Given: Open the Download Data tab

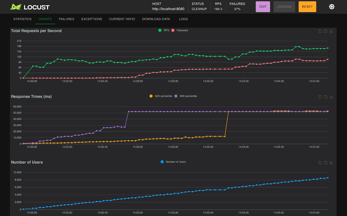Looking at the screenshot, I should coord(156,19).
